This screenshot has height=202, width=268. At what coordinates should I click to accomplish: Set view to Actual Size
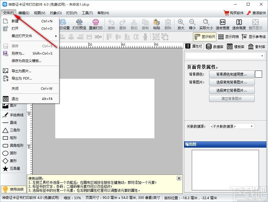(206, 24)
